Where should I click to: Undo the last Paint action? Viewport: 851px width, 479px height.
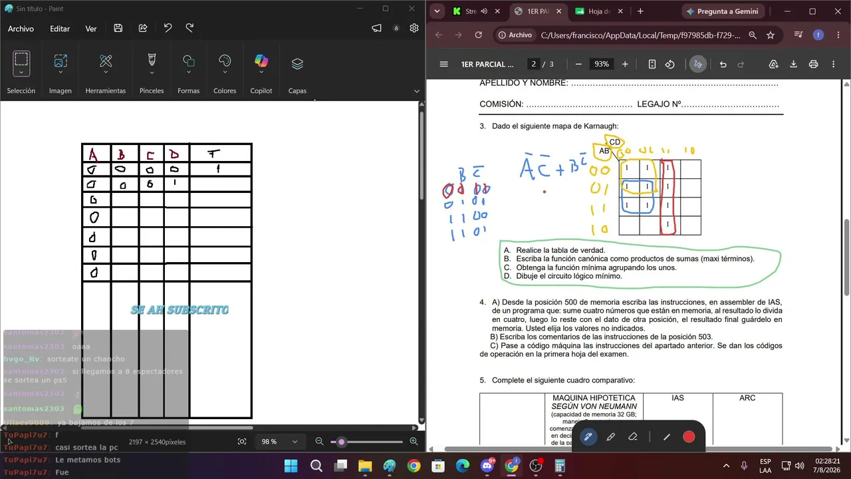click(168, 28)
